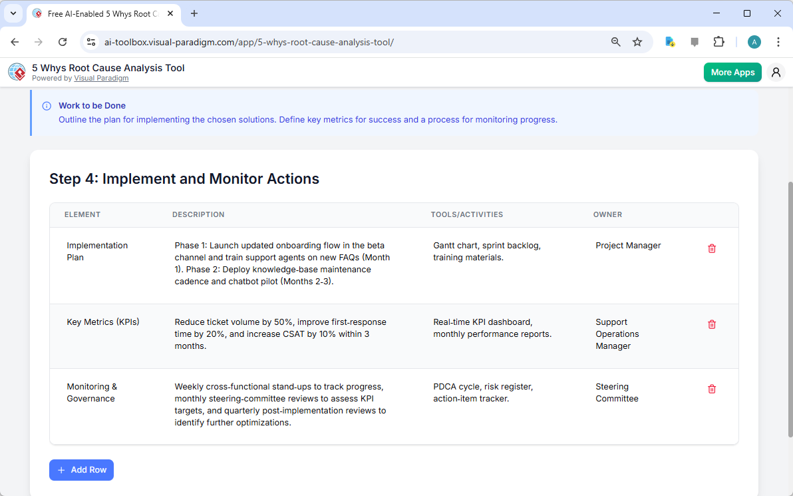Select the 5 Whys Root Cause tab
Image resolution: width=793 pixels, height=496 pixels.
tap(100, 13)
